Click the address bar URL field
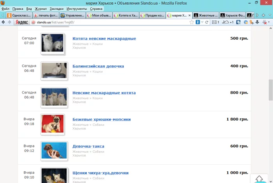Image resolution: width=273 pixels, height=183 pixels. pyautogui.click(x=112, y=22)
